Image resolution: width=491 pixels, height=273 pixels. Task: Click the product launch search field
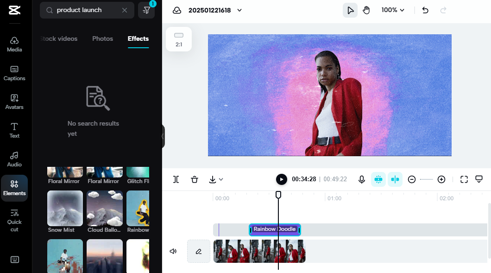coord(87,10)
